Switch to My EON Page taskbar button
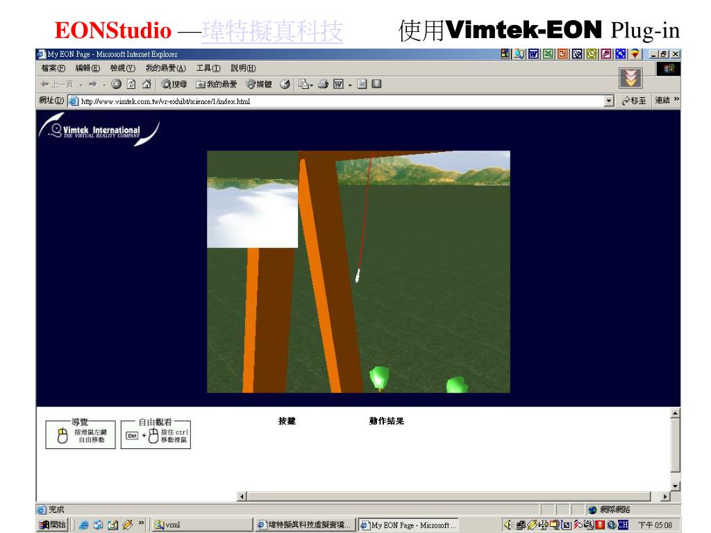Viewport: 711px width, 533px height. (408, 525)
